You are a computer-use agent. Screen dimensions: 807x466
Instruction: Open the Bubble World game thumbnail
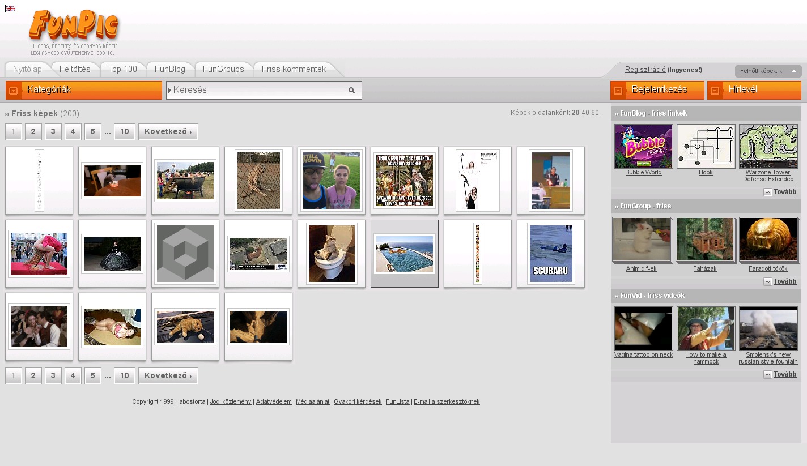(643, 146)
